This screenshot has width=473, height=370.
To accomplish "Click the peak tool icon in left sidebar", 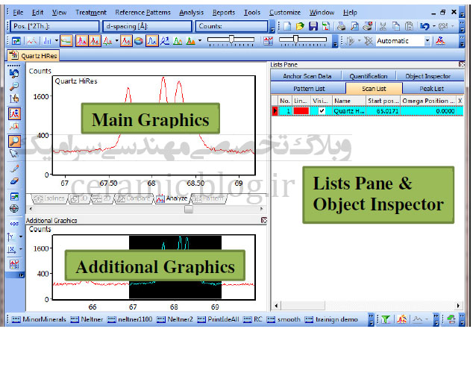I will tap(15, 113).
